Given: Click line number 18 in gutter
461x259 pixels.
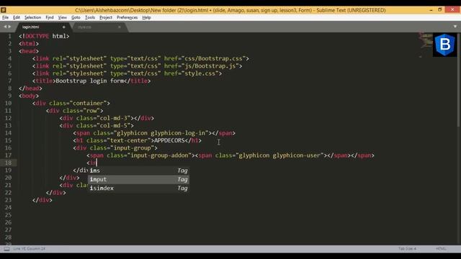Looking at the screenshot, I should click(8, 163).
